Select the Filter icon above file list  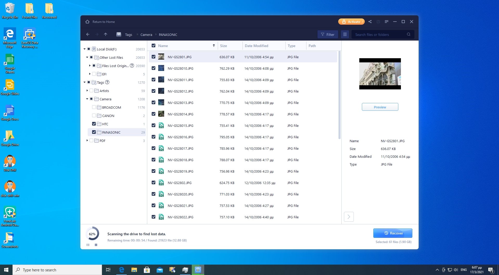pos(327,34)
